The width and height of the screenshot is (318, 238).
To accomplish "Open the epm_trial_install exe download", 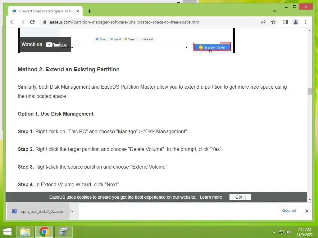I will 38,211.
